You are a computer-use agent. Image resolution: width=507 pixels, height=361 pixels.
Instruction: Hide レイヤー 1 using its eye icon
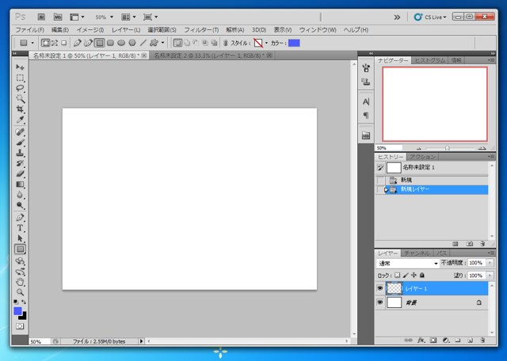click(380, 289)
